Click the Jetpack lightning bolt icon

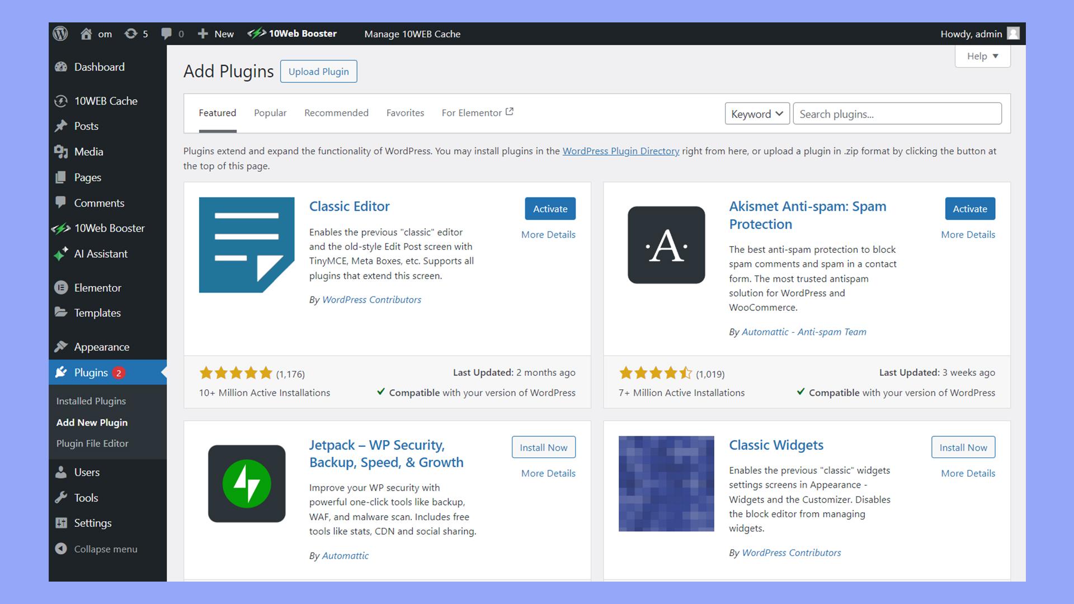coord(247,484)
